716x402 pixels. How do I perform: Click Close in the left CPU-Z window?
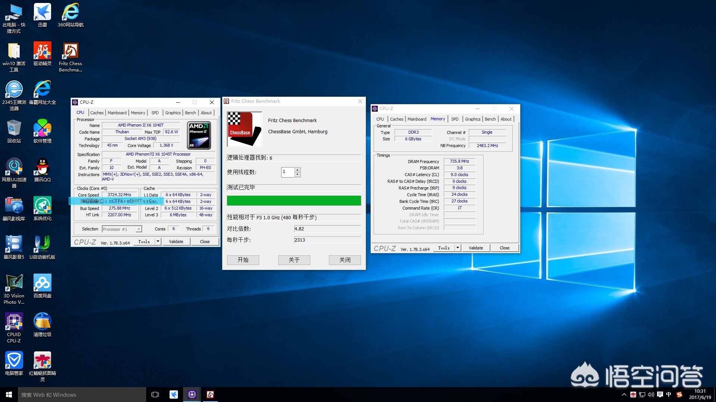[x=205, y=242]
